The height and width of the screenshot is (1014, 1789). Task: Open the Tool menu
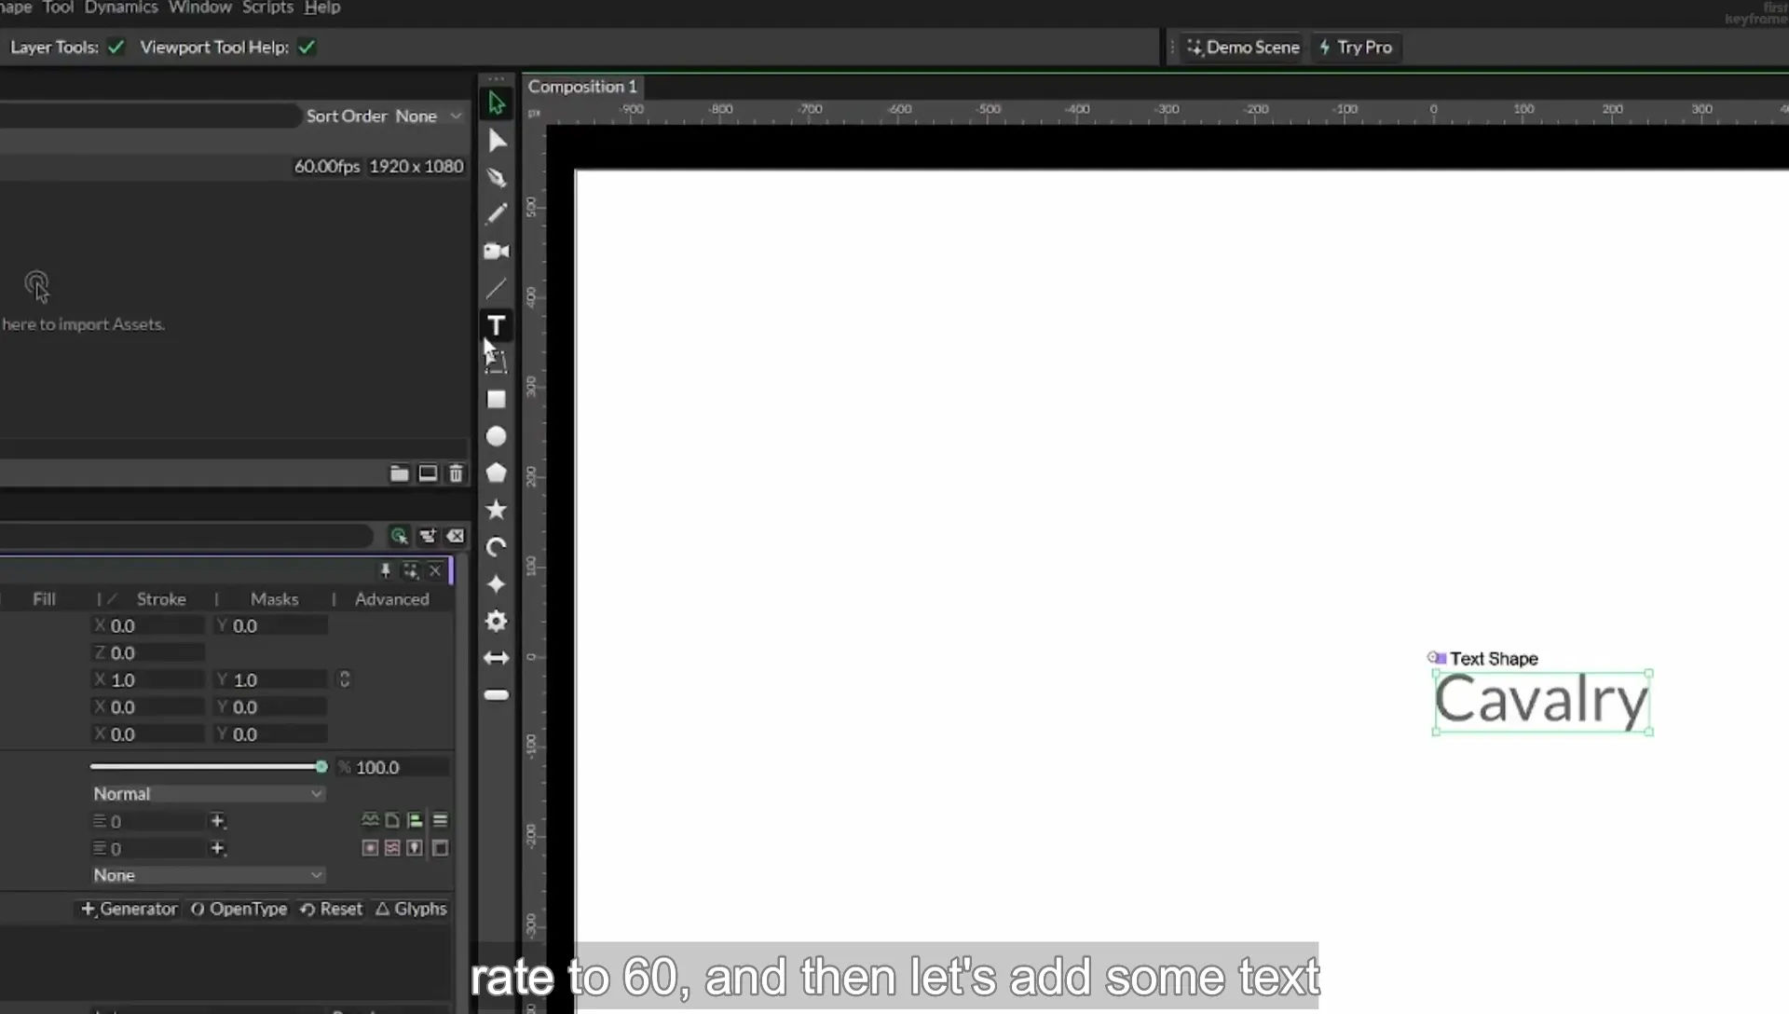tap(58, 7)
